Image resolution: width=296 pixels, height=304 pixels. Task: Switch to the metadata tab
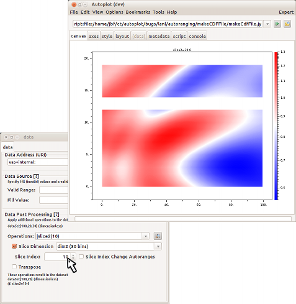(x=159, y=36)
